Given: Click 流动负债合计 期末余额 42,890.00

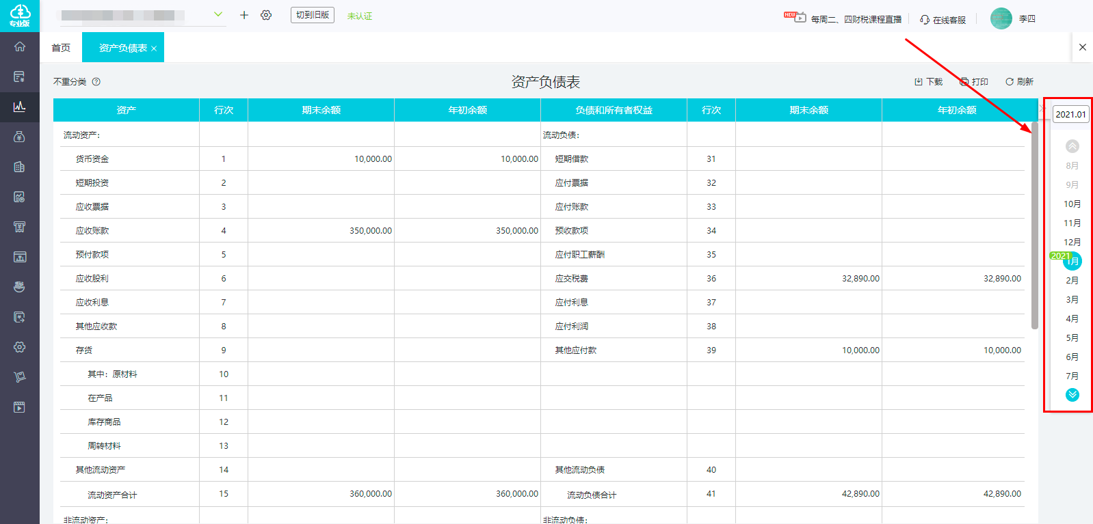Looking at the screenshot, I should coord(860,494).
